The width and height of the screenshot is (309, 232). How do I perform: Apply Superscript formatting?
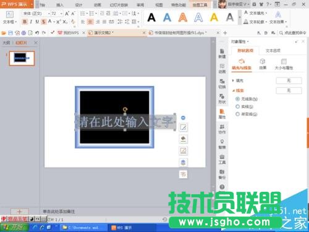coord(58,22)
